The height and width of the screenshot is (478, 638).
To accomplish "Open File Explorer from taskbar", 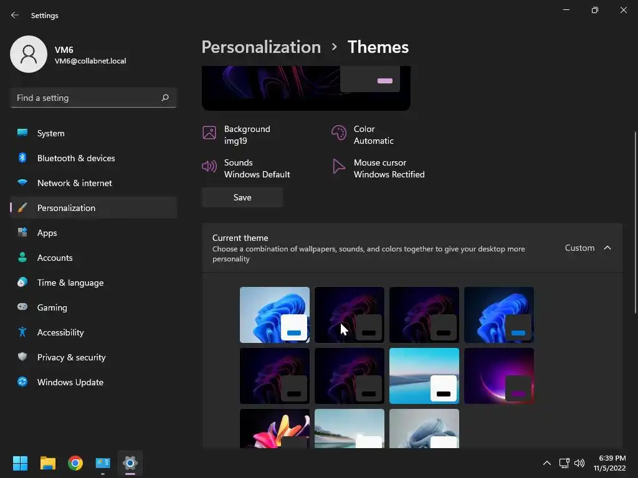I will pyautogui.click(x=47, y=463).
